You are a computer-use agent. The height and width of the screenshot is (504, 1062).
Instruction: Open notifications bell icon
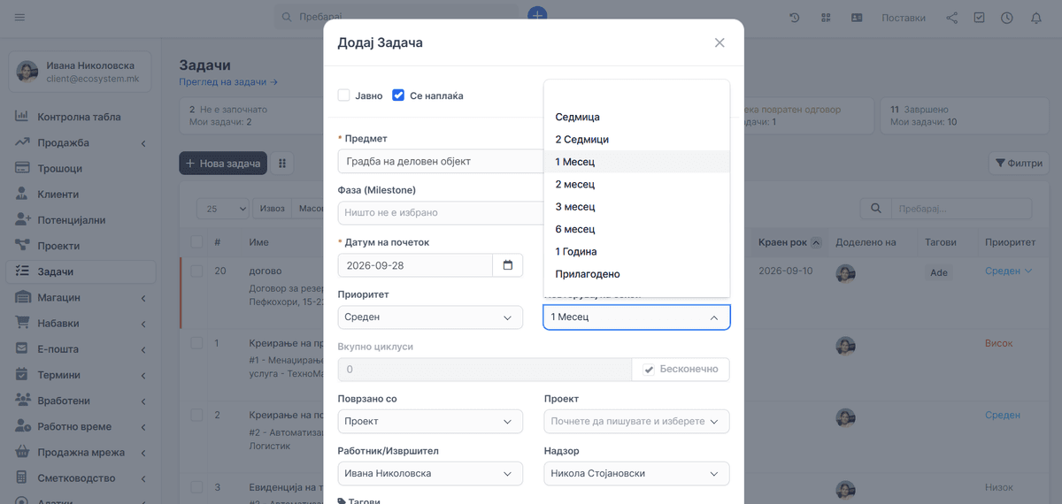(1035, 18)
